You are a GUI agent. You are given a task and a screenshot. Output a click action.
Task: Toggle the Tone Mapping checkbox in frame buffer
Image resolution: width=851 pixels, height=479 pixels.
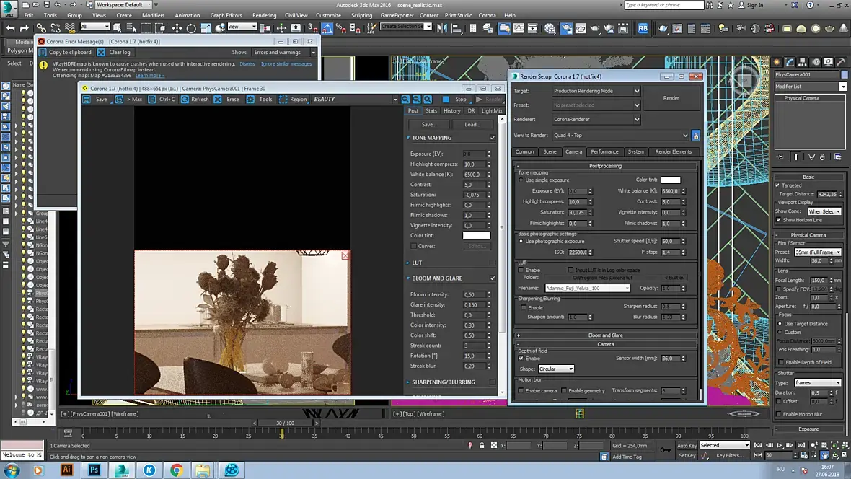pos(493,138)
